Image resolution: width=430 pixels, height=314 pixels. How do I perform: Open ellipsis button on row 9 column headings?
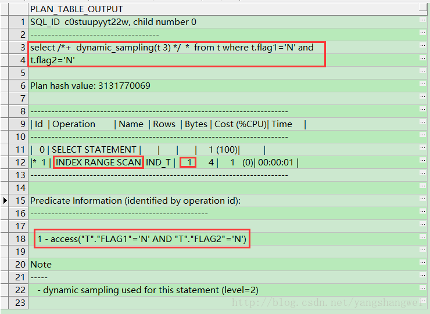coord(422,124)
